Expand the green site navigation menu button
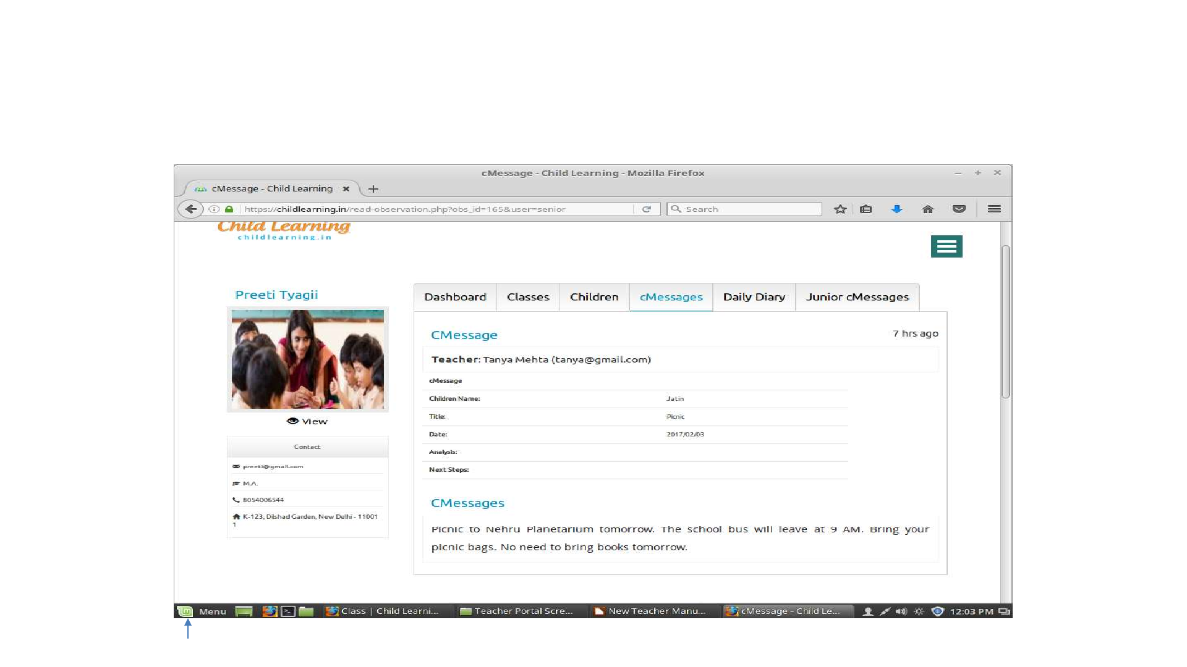The image size is (1187, 667). pyautogui.click(x=946, y=246)
